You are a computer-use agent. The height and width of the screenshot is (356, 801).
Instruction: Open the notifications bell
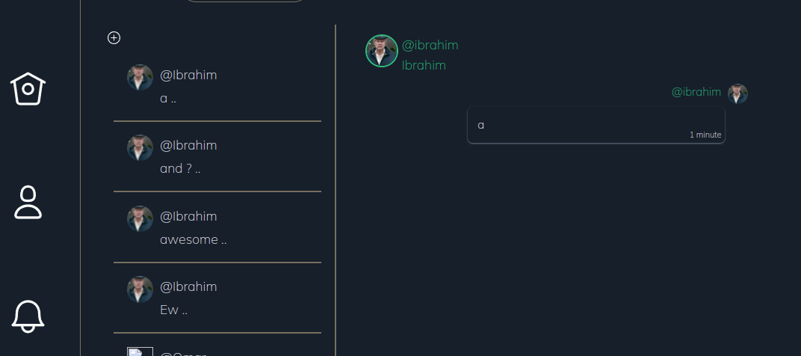tap(28, 316)
